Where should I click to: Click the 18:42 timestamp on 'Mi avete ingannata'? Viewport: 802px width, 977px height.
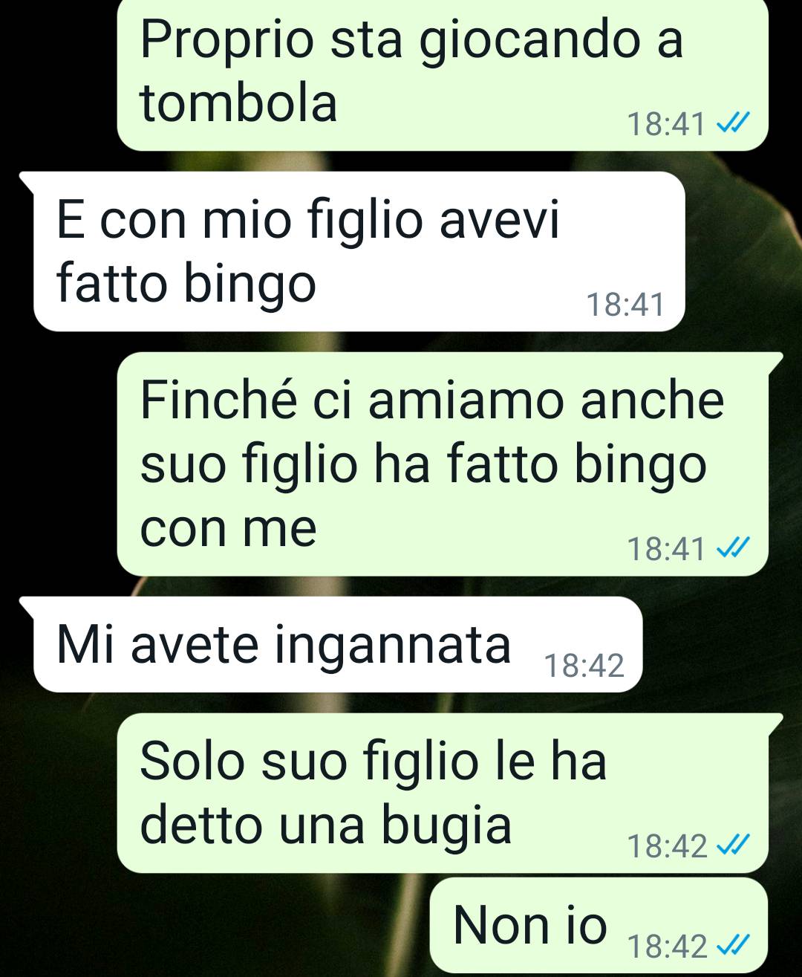click(x=584, y=666)
